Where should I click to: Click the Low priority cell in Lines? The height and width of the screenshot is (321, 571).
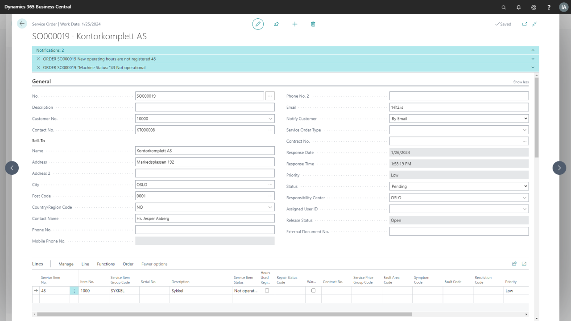pyautogui.click(x=516, y=291)
